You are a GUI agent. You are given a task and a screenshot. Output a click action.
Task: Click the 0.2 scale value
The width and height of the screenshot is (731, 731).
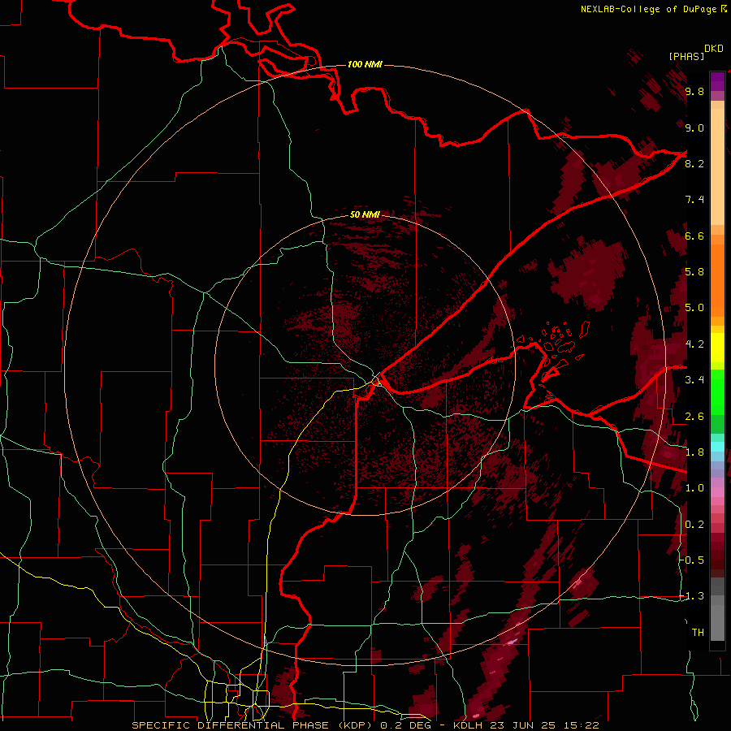pos(694,525)
